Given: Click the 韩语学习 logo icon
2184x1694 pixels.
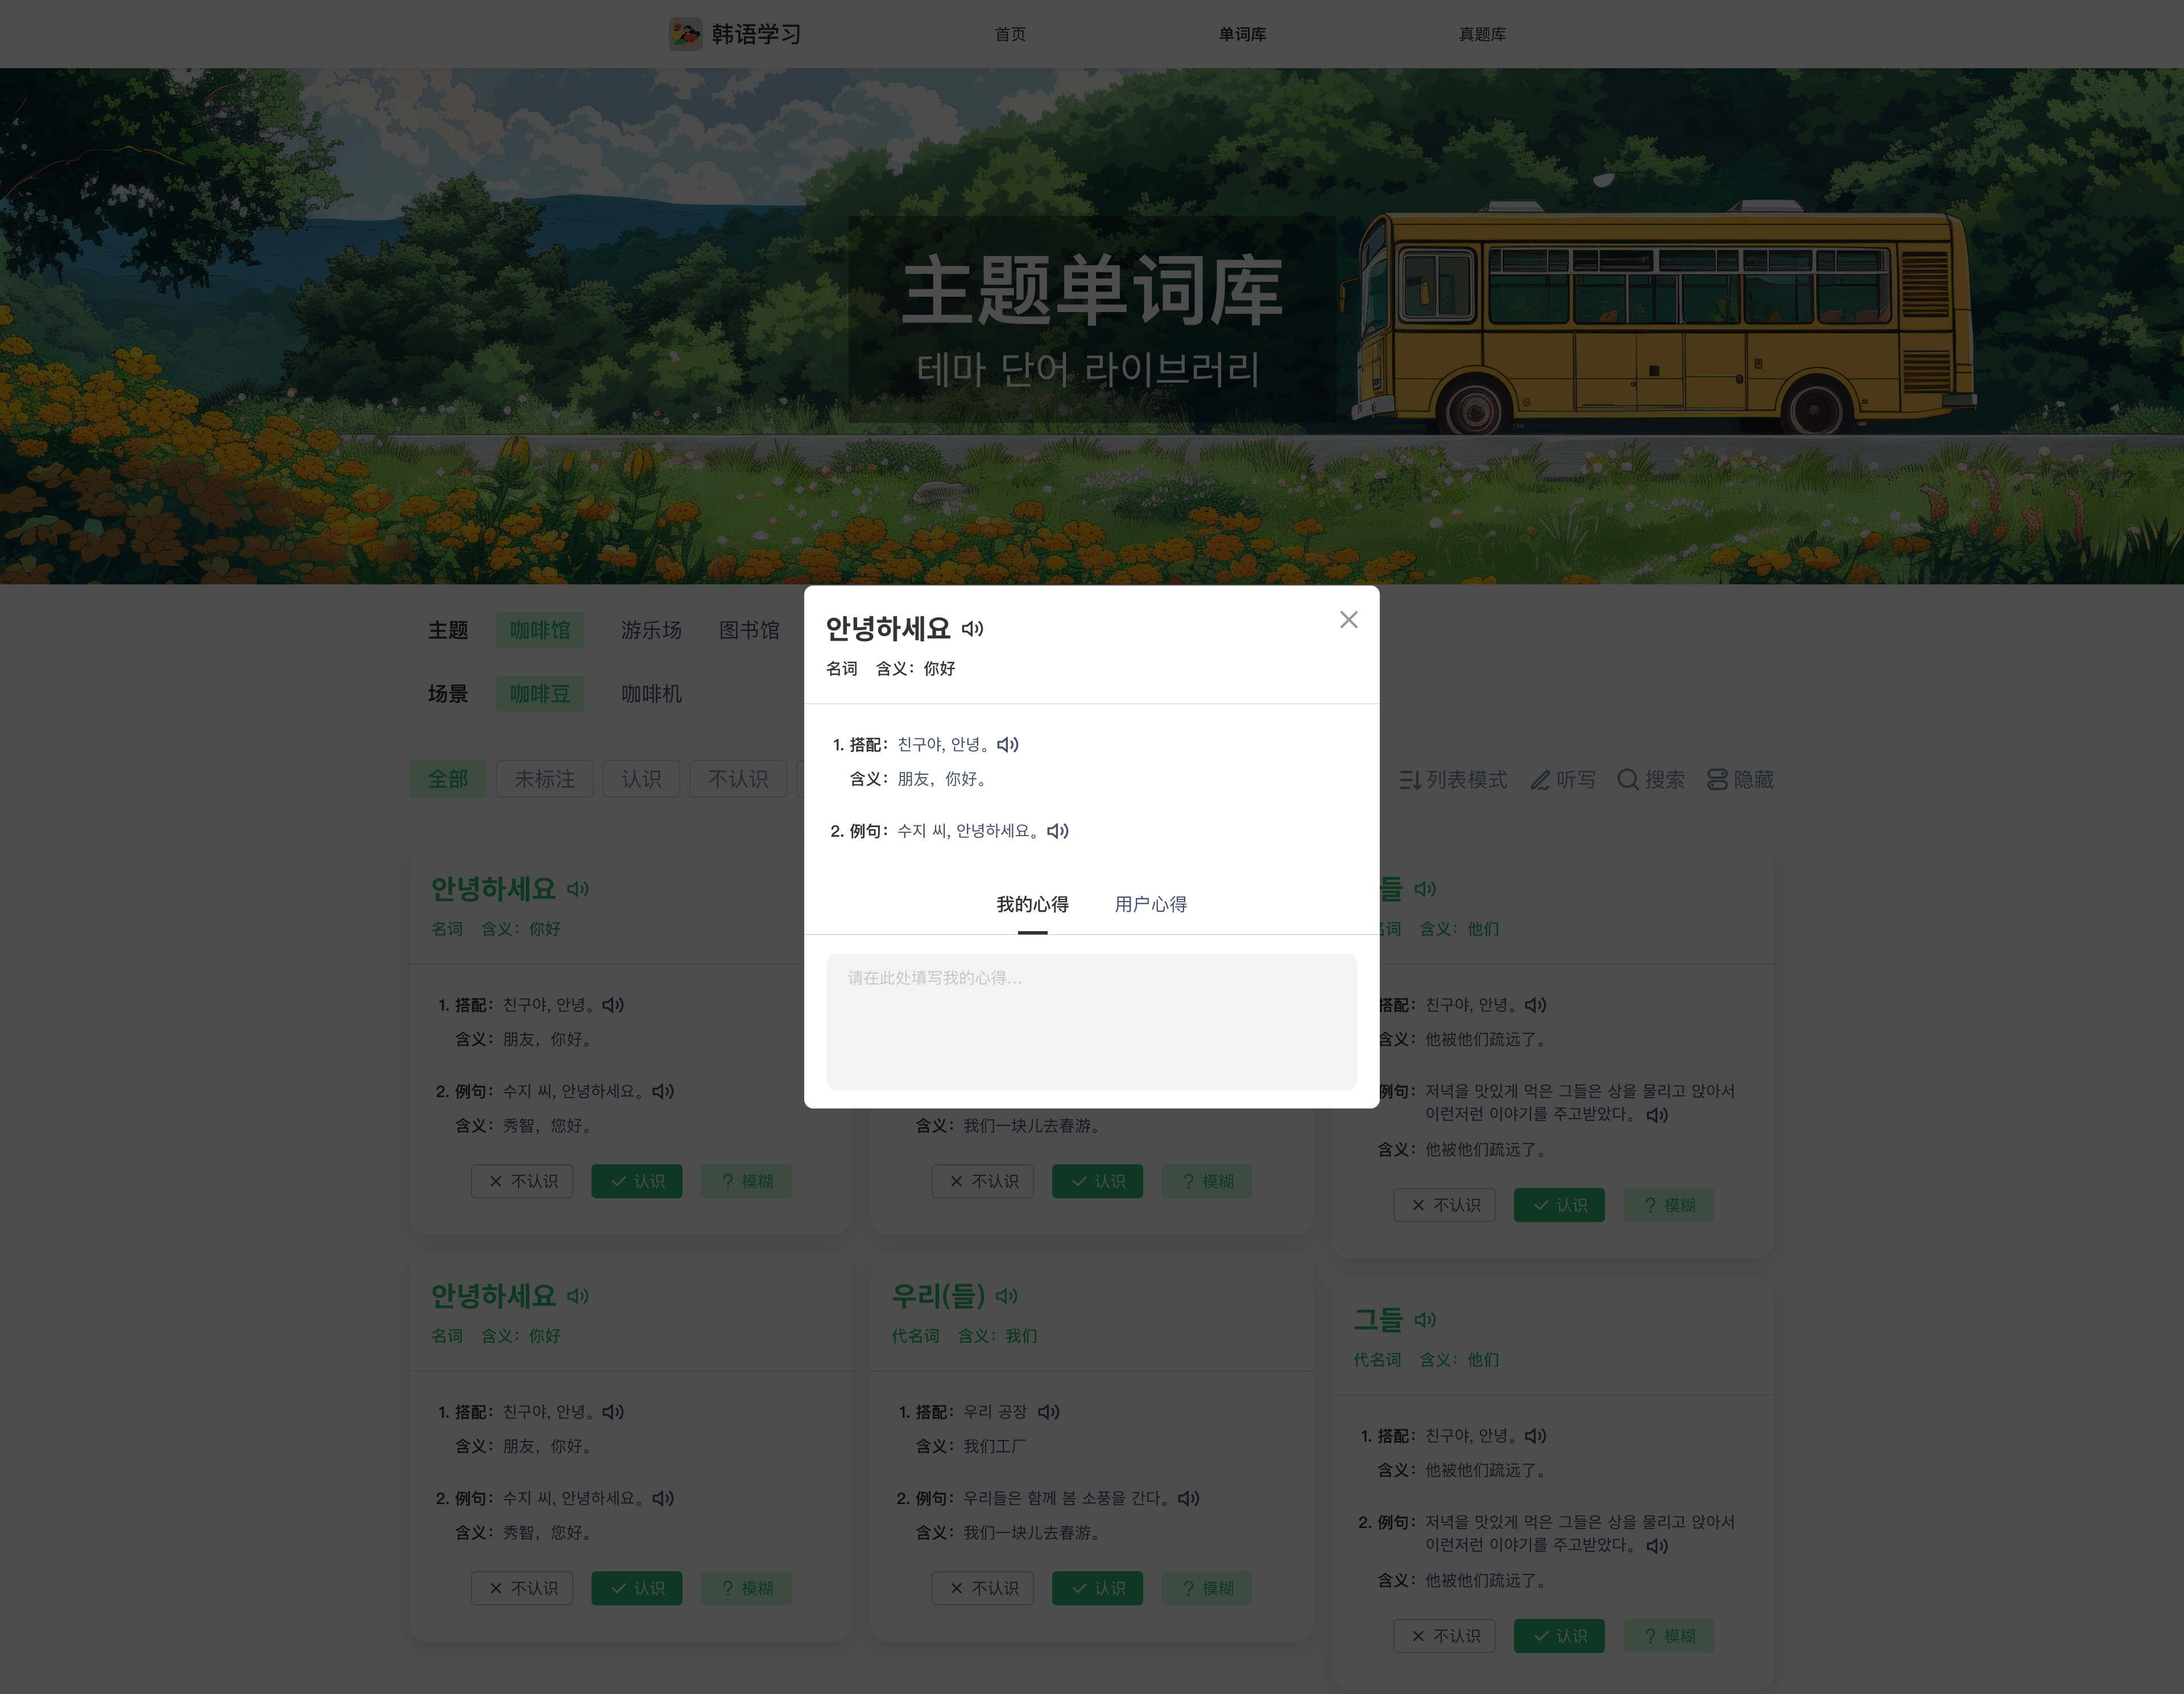Looking at the screenshot, I should pyautogui.click(x=685, y=34).
